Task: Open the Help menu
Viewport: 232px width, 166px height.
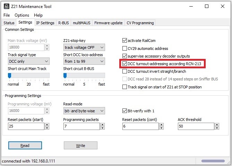Action: [38, 15]
